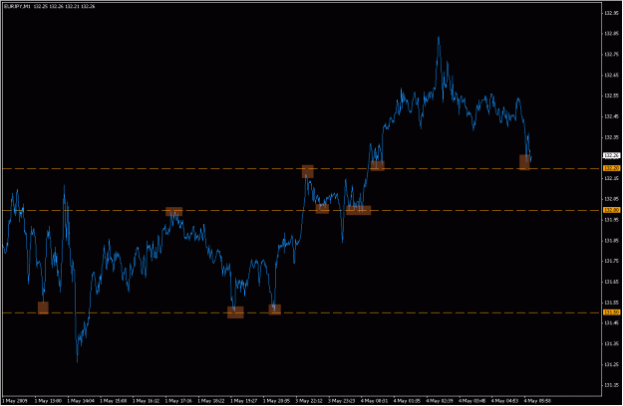The height and width of the screenshot is (406, 623).
Task: Click the 4 May 02:39 time label
Action: pos(440,401)
